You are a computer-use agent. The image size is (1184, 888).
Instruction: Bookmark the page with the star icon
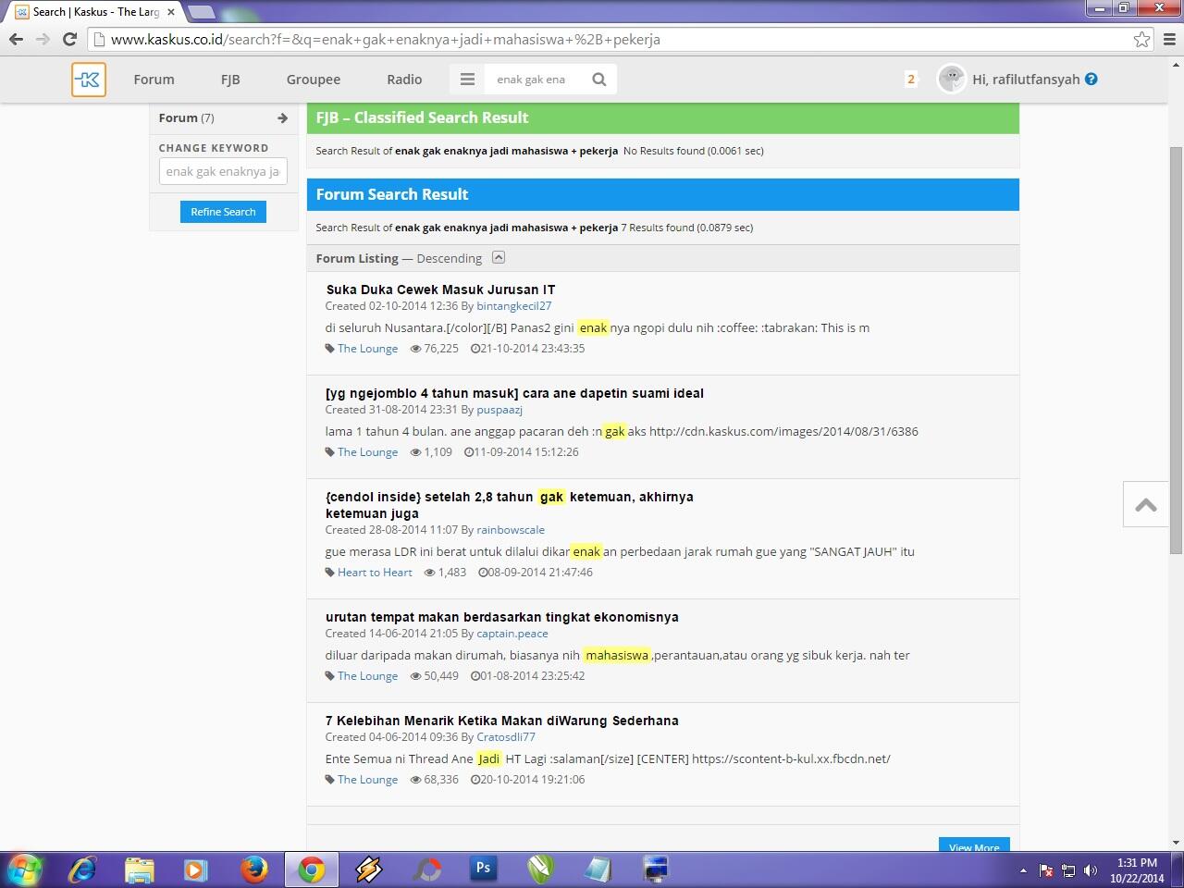pyautogui.click(x=1142, y=39)
